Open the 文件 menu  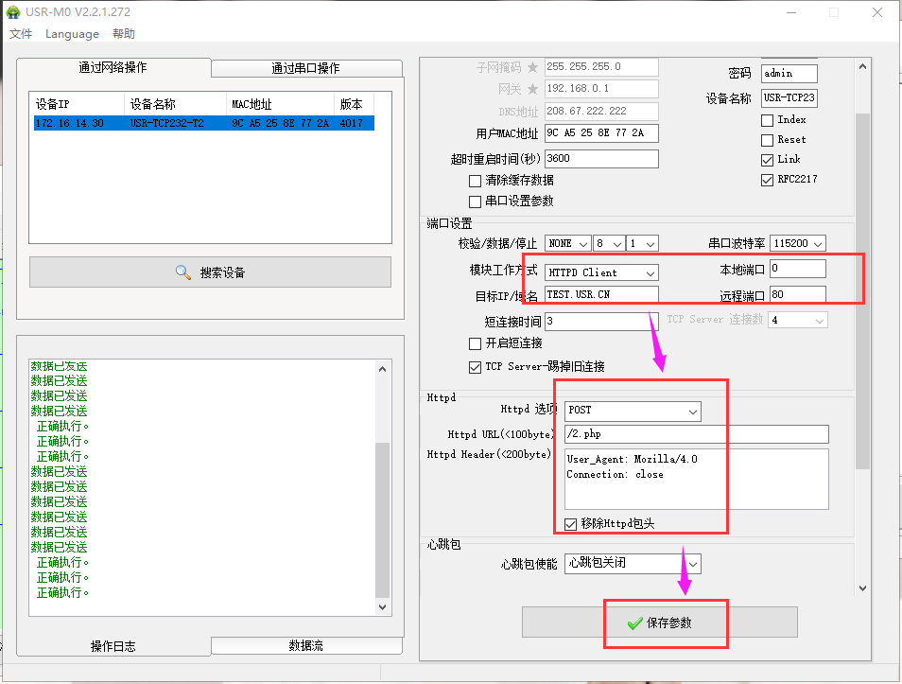point(21,34)
